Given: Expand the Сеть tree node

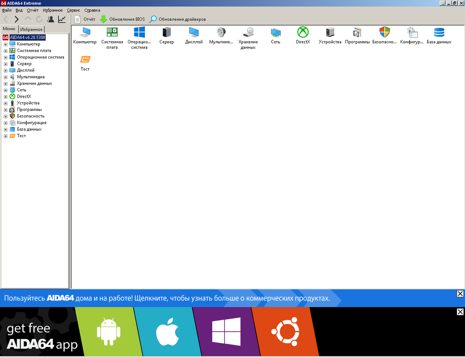Looking at the screenshot, I should pyautogui.click(x=5, y=90).
